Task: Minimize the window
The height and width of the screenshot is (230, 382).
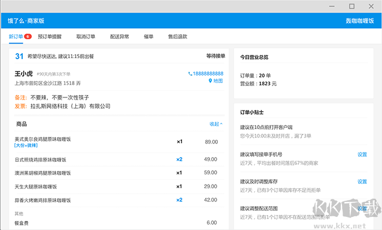Action: click(x=332, y=7)
